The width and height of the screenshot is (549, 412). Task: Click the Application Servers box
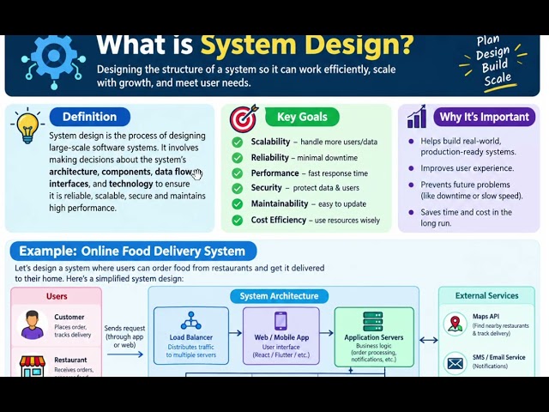(374, 337)
